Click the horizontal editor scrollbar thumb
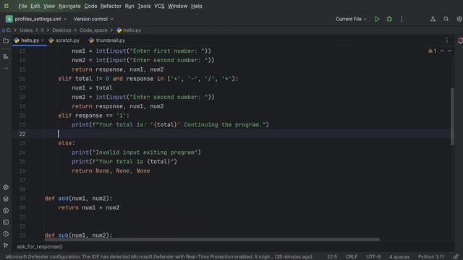This screenshot has height=260, width=463. point(212,239)
